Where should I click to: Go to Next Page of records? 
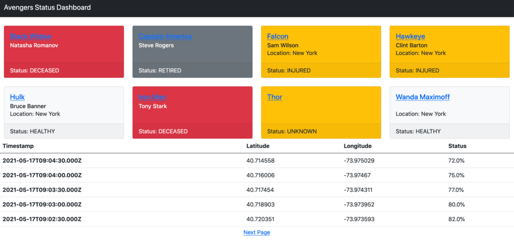[x=256, y=232]
